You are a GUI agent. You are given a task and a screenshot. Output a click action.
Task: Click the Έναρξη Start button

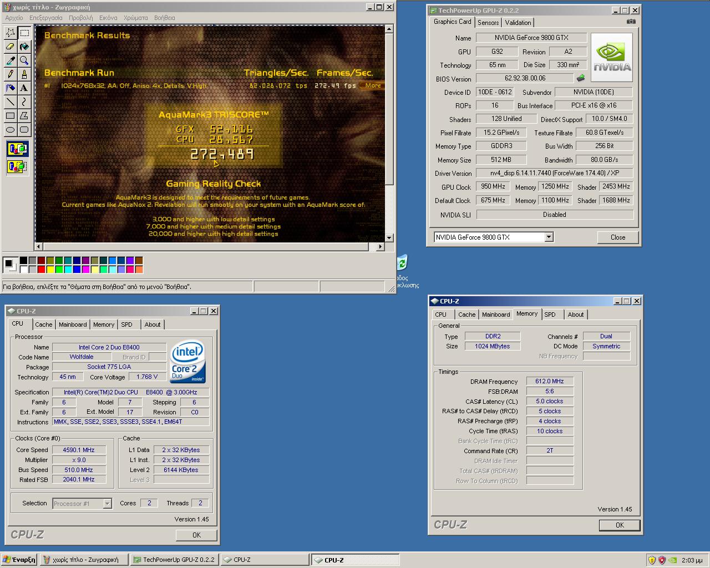click(x=19, y=560)
